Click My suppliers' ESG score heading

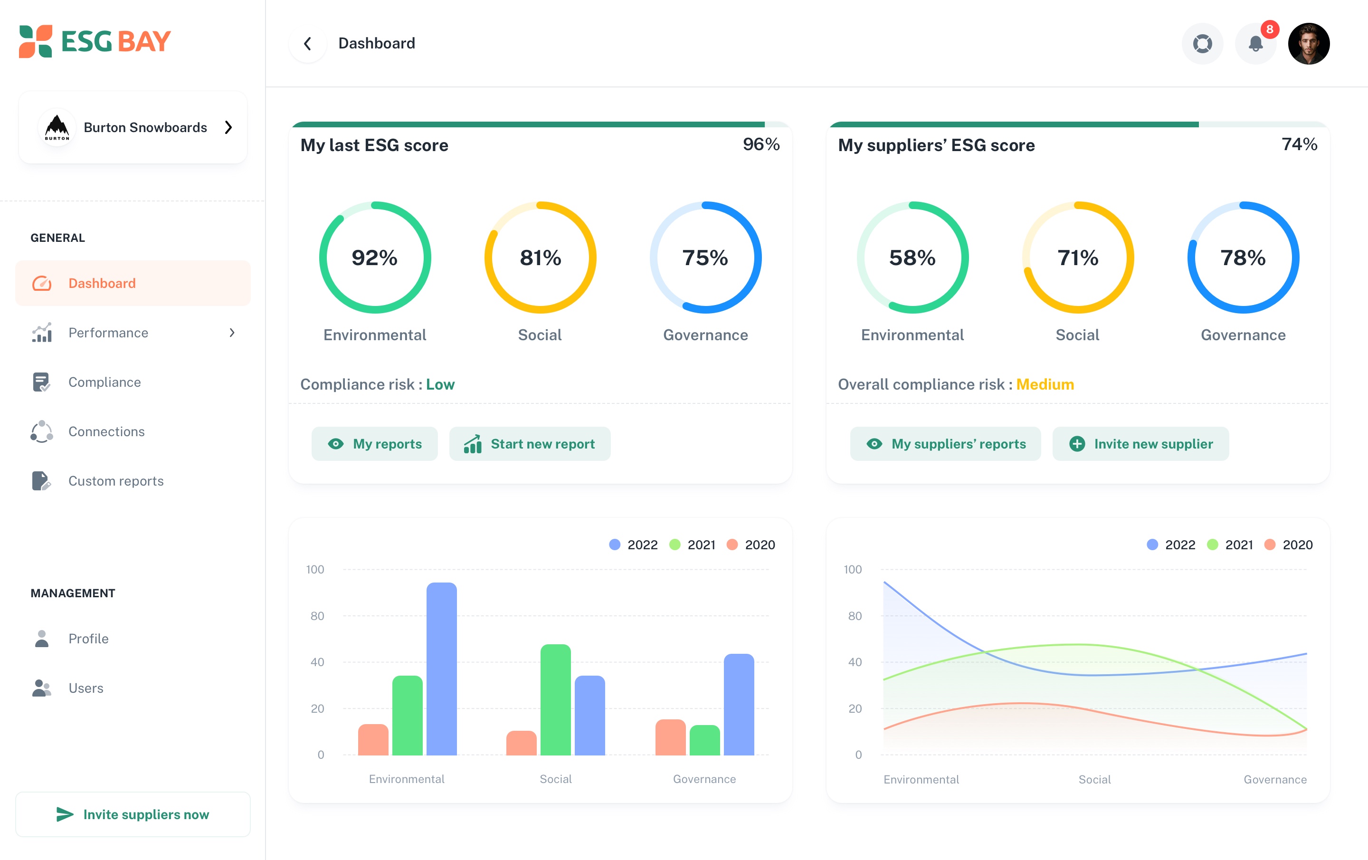936,145
